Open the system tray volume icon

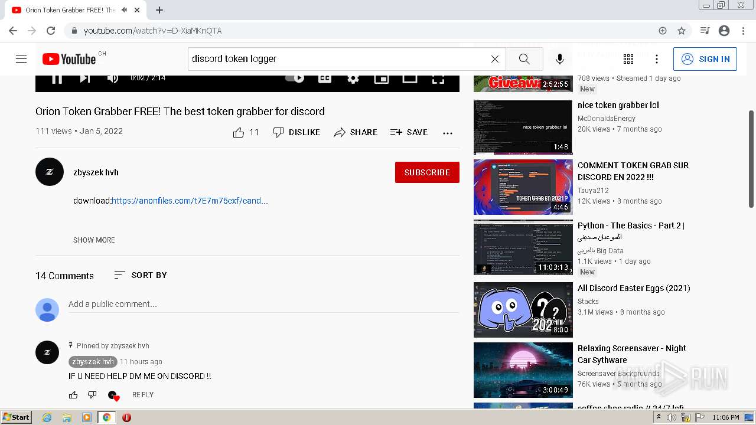point(672,417)
